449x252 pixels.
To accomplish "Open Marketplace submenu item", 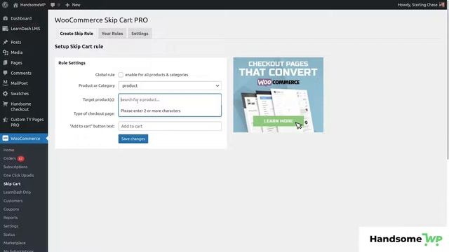I will point(14,243).
